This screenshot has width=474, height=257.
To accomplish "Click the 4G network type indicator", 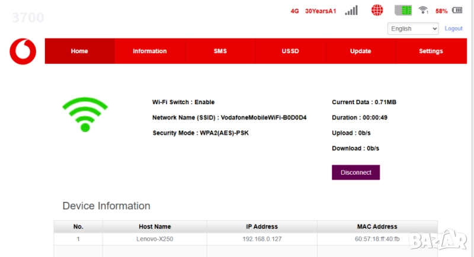I will tap(294, 11).
